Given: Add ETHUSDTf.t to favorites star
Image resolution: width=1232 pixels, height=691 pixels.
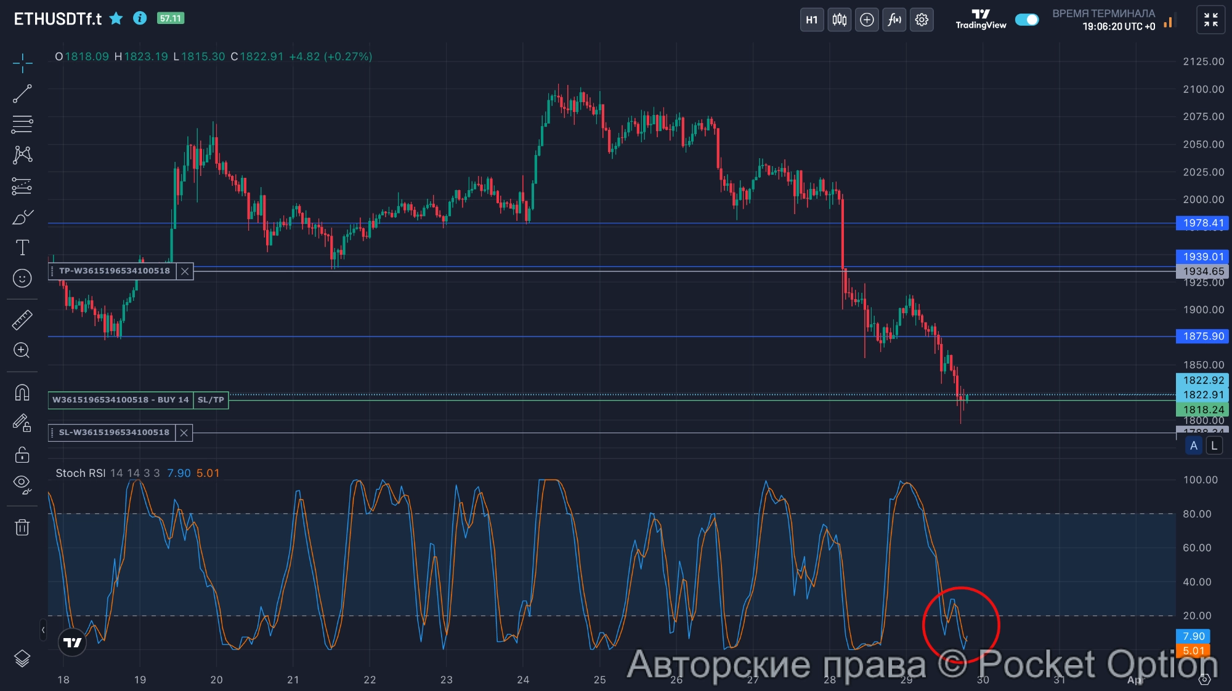Looking at the screenshot, I should [x=116, y=18].
